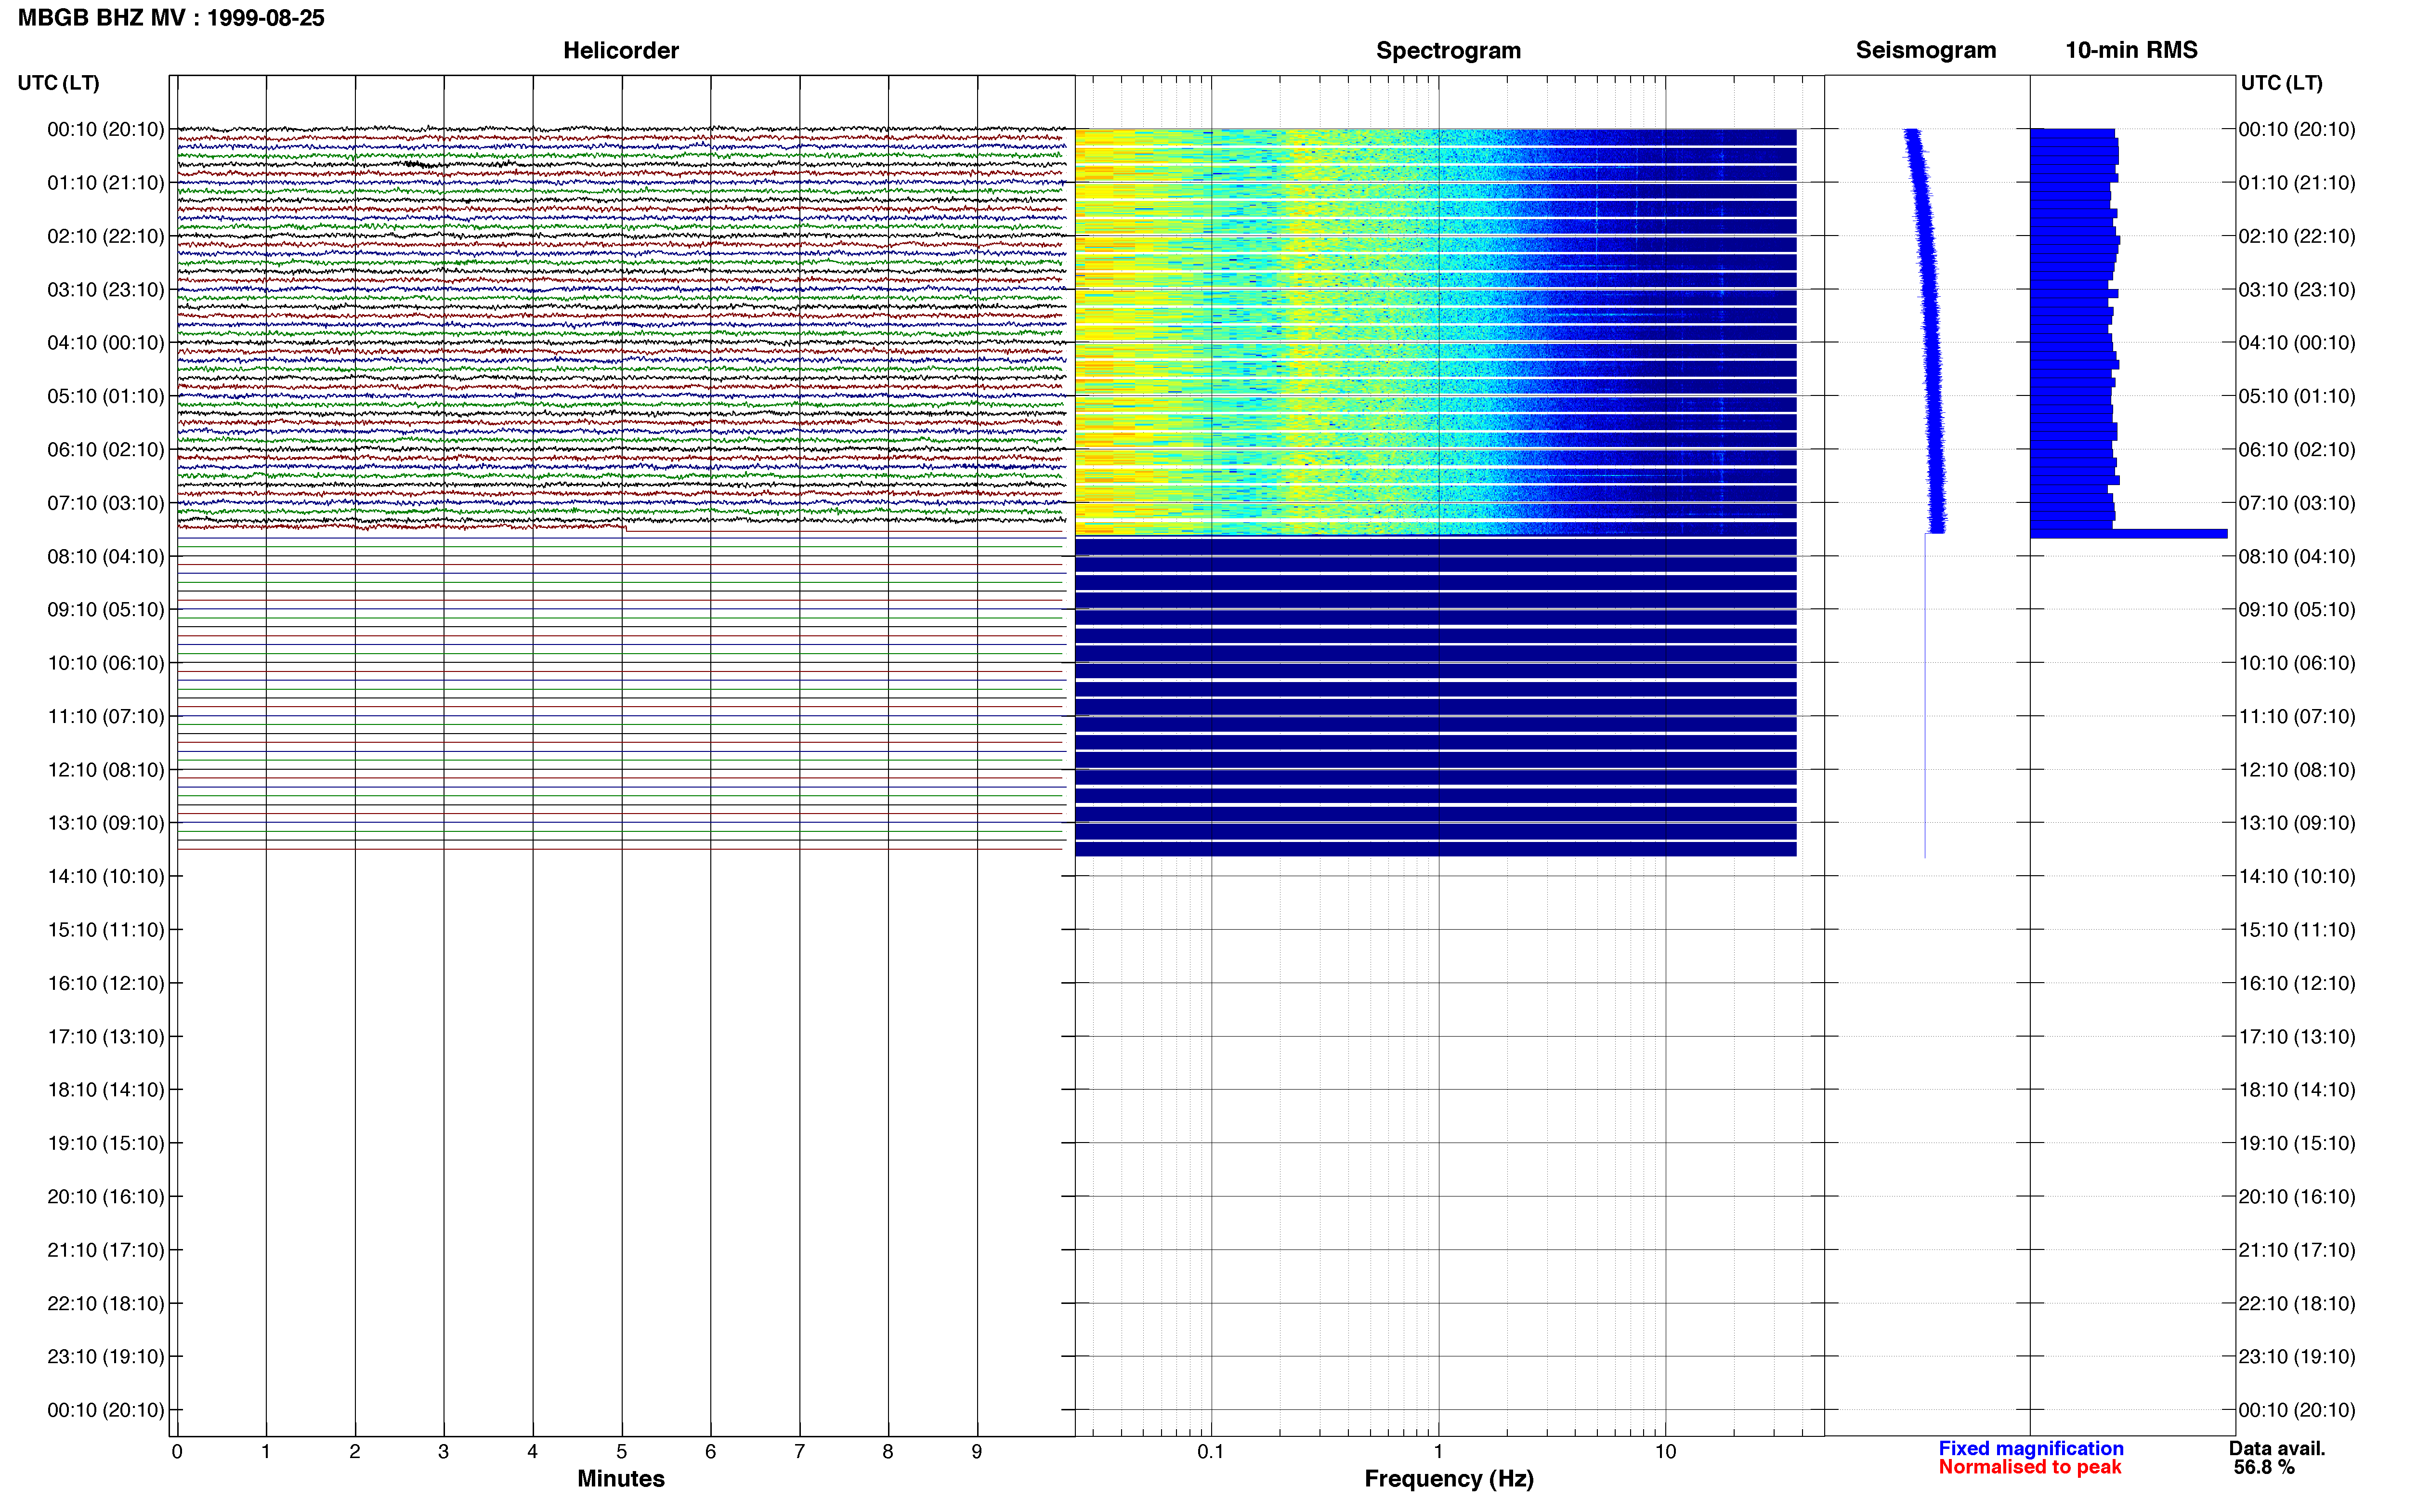Click the 'Normalised to peak' legend text
The width and height of the screenshot is (2417, 1512).
point(2029,1467)
